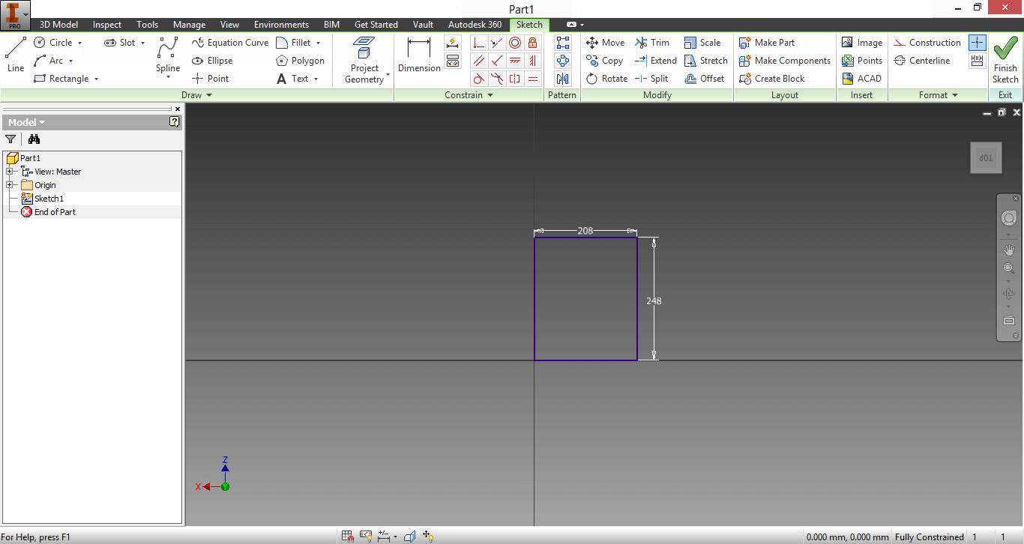The height and width of the screenshot is (544, 1024).
Task: Select the Perpendicular constraint icon
Action: 497,61
